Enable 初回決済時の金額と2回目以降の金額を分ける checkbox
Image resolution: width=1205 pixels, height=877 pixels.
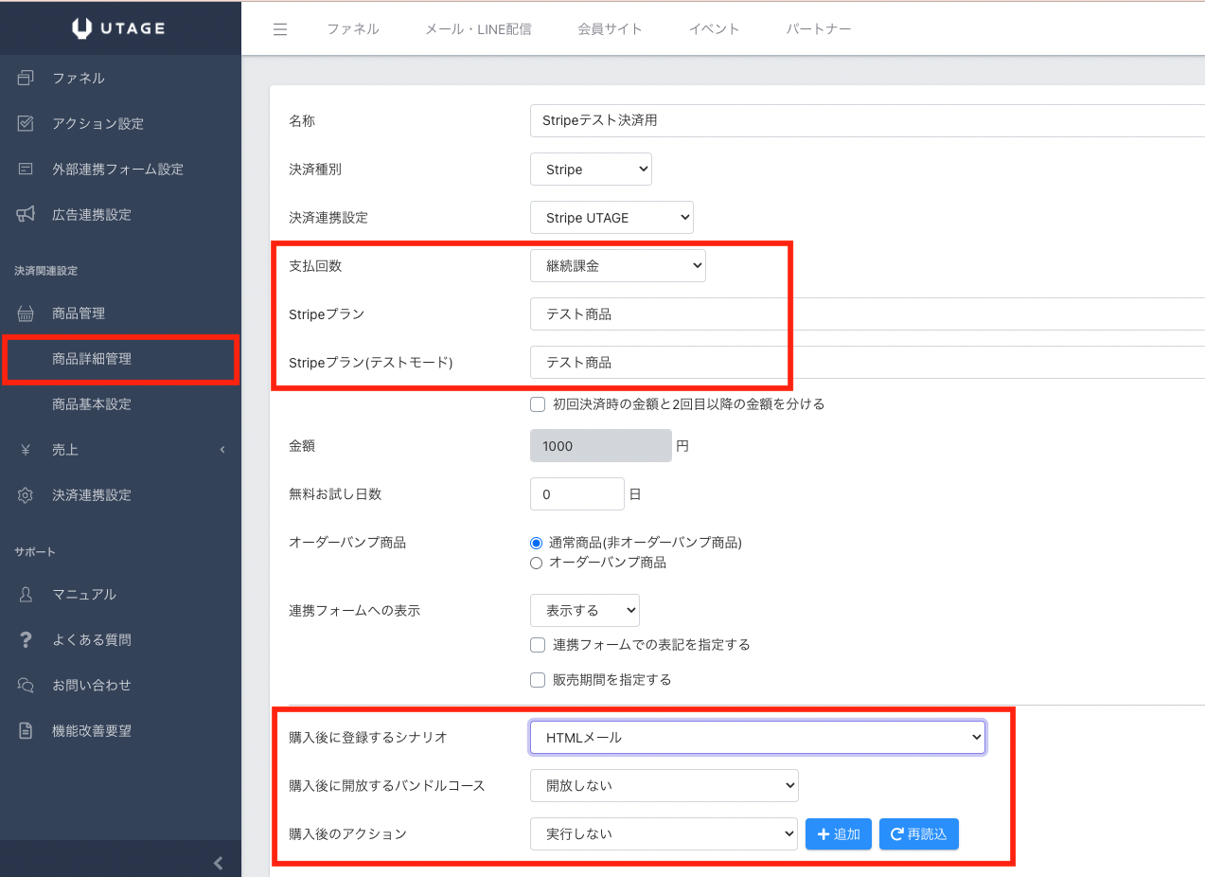pyautogui.click(x=538, y=404)
